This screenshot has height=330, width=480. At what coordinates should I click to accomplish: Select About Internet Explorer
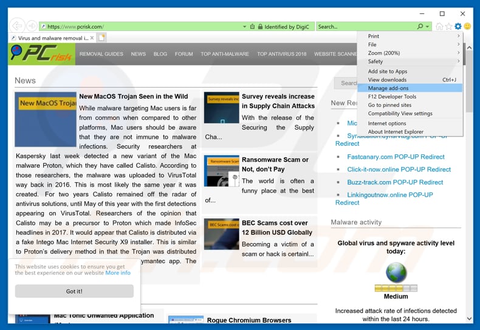[x=410, y=132]
